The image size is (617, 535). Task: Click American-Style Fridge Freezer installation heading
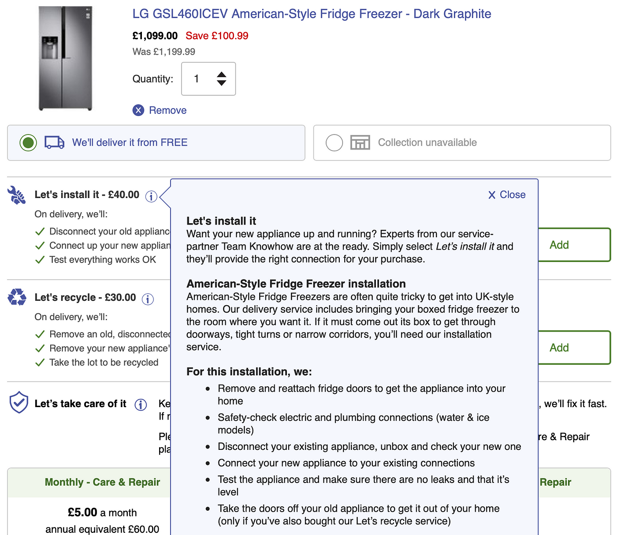click(x=296, y=284)
